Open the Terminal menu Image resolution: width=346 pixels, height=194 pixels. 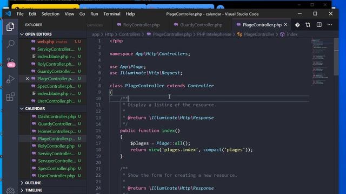click(112, 14)
